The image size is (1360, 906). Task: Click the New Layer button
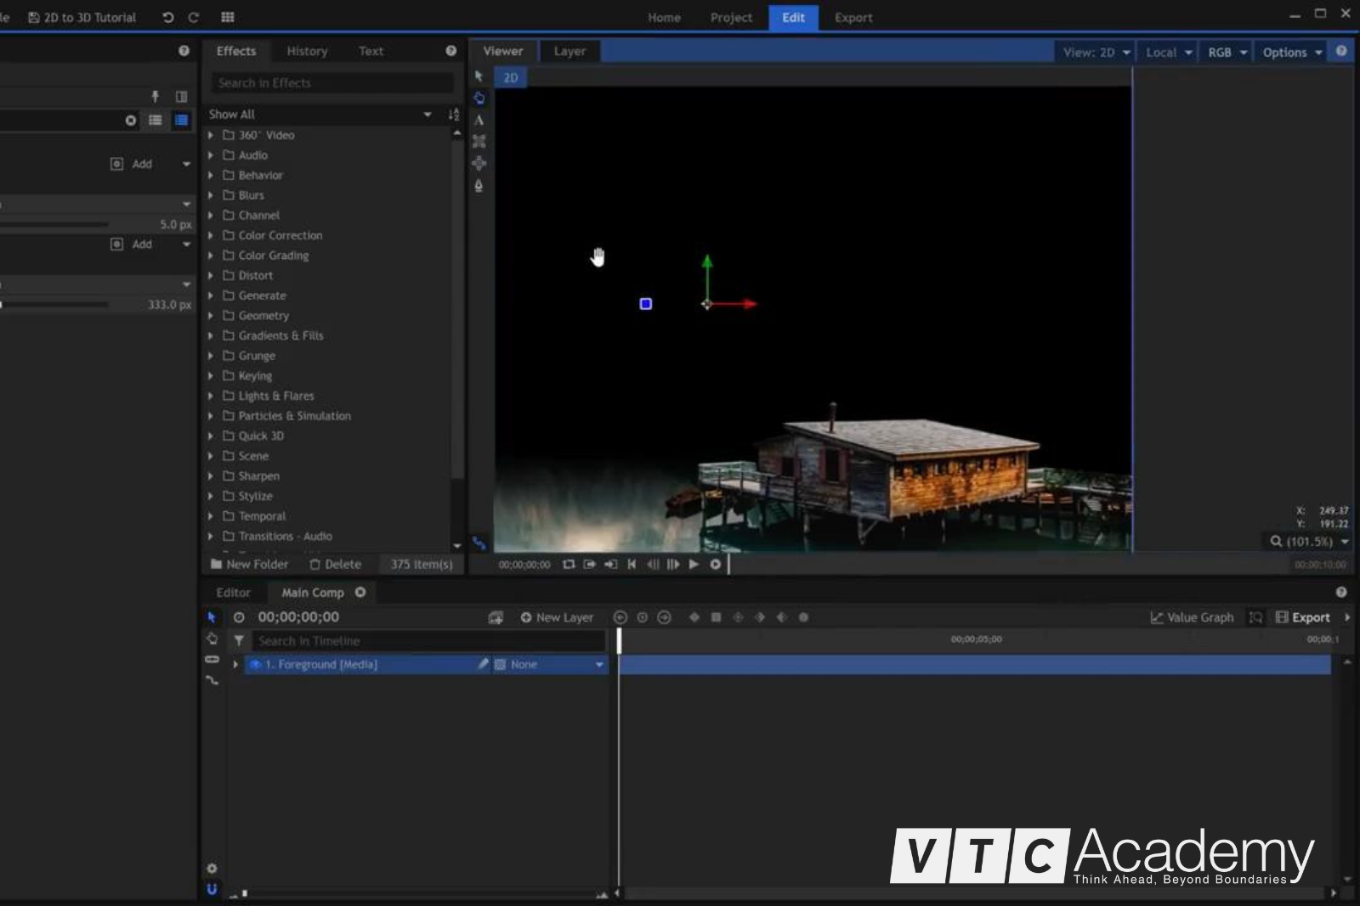pyautogui.click(x=557, y=618)
